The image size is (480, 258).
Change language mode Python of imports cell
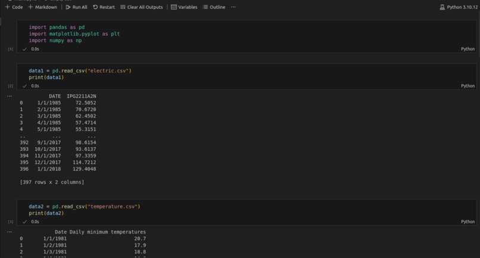click(x=467, y=49)
